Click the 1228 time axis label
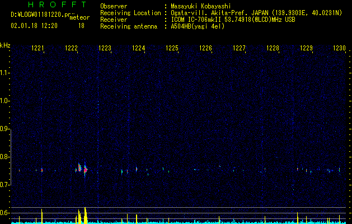 273,48
